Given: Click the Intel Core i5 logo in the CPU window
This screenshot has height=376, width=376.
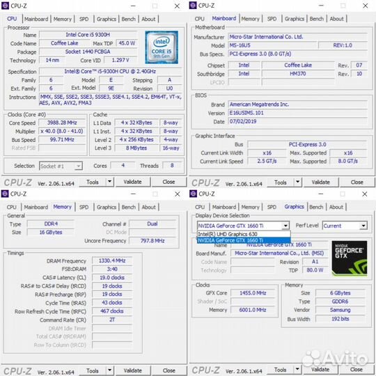Looking at the screenshot, I should click(162, 47).
